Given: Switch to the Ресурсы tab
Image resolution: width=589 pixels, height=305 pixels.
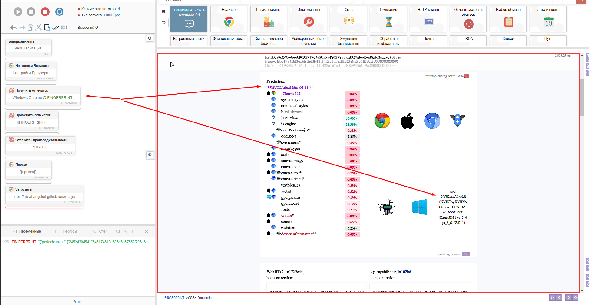Looking at the screenshot, I should 66,231.
